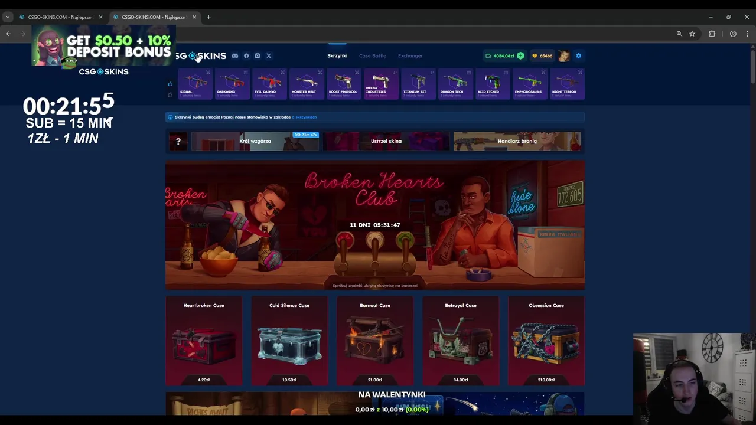756x425 pixels.
Task: Open the Discord icon link in header
Action: click(x=235, y=56)
